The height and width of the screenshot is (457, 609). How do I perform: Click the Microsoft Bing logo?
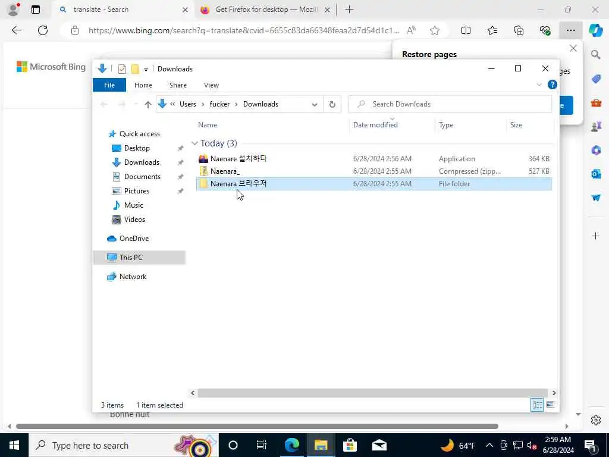pos(51,67)
